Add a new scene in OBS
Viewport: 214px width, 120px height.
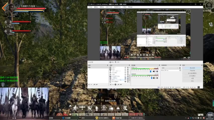89,85
